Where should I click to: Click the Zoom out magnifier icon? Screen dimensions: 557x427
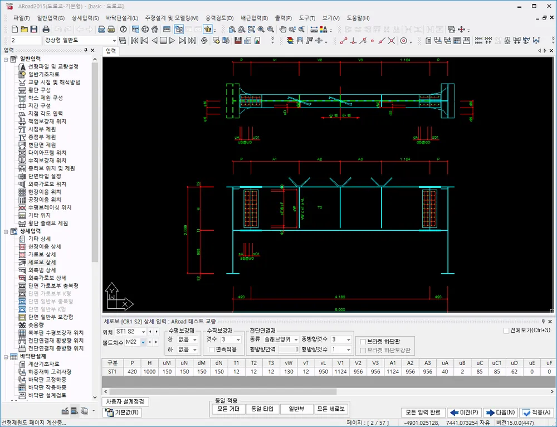pos(271,29)
